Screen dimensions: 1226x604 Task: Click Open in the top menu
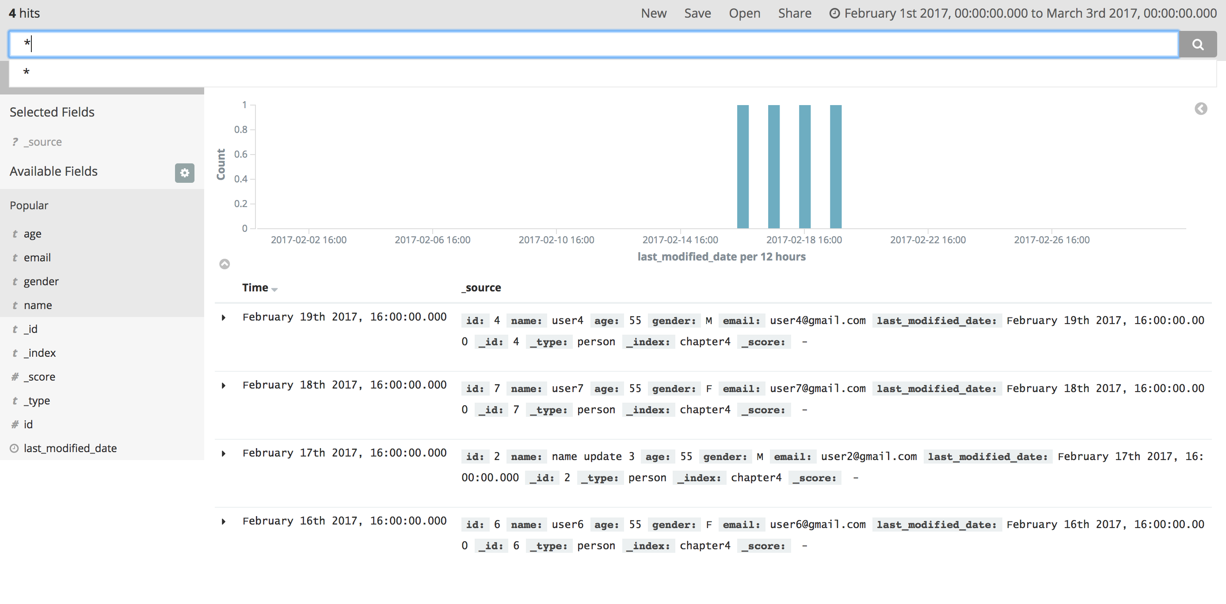point(744,13)
